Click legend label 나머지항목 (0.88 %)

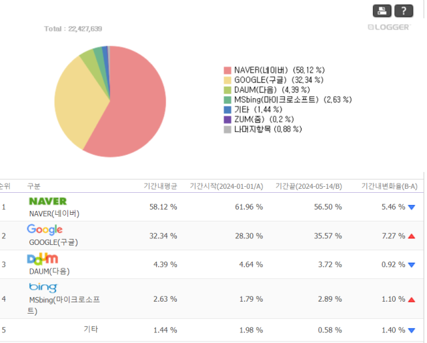(268, 129)
